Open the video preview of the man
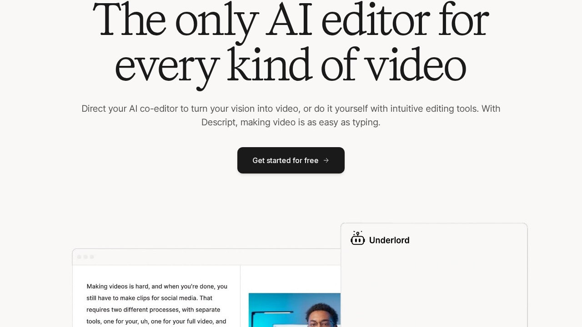582x327 pixels. coord(295,310)
